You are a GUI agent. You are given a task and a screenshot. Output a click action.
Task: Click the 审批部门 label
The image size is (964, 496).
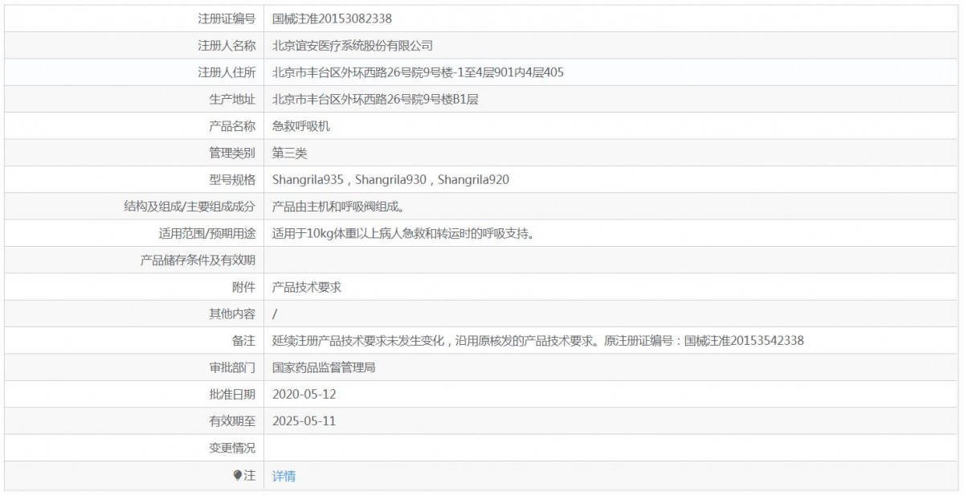coord(232,368)
